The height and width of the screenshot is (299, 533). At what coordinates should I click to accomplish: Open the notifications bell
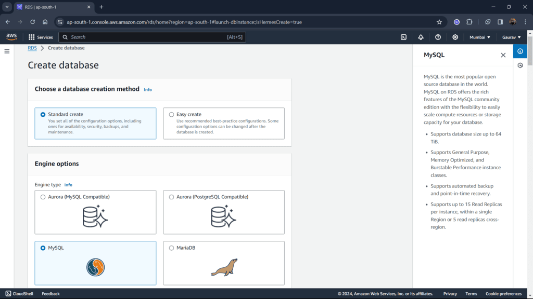pos(421,37)
